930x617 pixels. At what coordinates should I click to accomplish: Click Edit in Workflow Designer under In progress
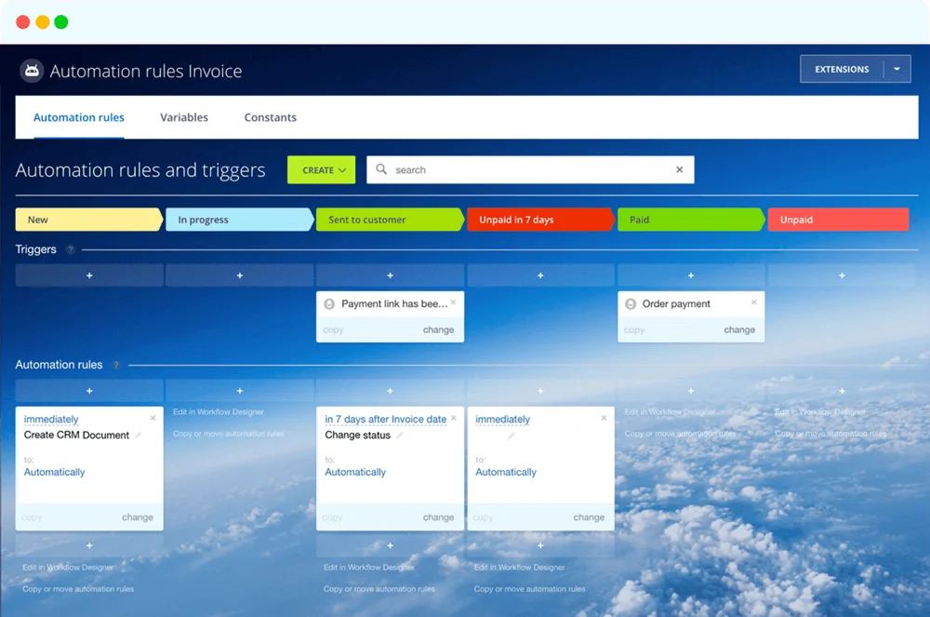[219, 412]
